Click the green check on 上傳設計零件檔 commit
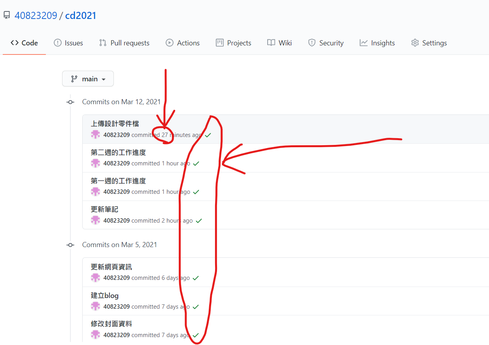This screenshot has width=489, height=345. pos(208,135)
